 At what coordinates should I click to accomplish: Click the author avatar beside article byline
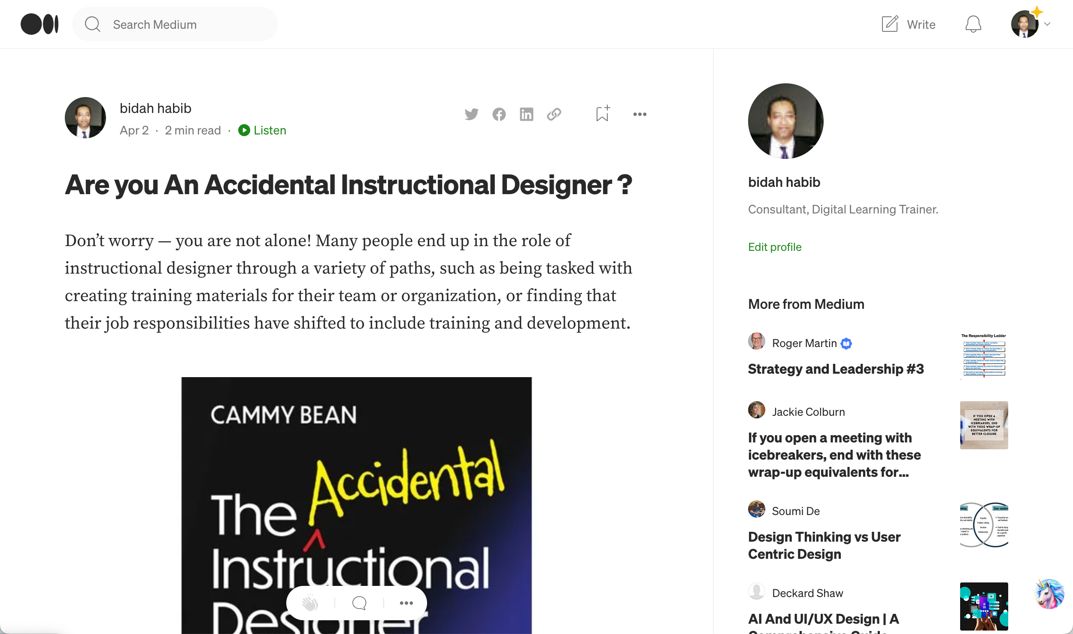click(x=85, y=118)
